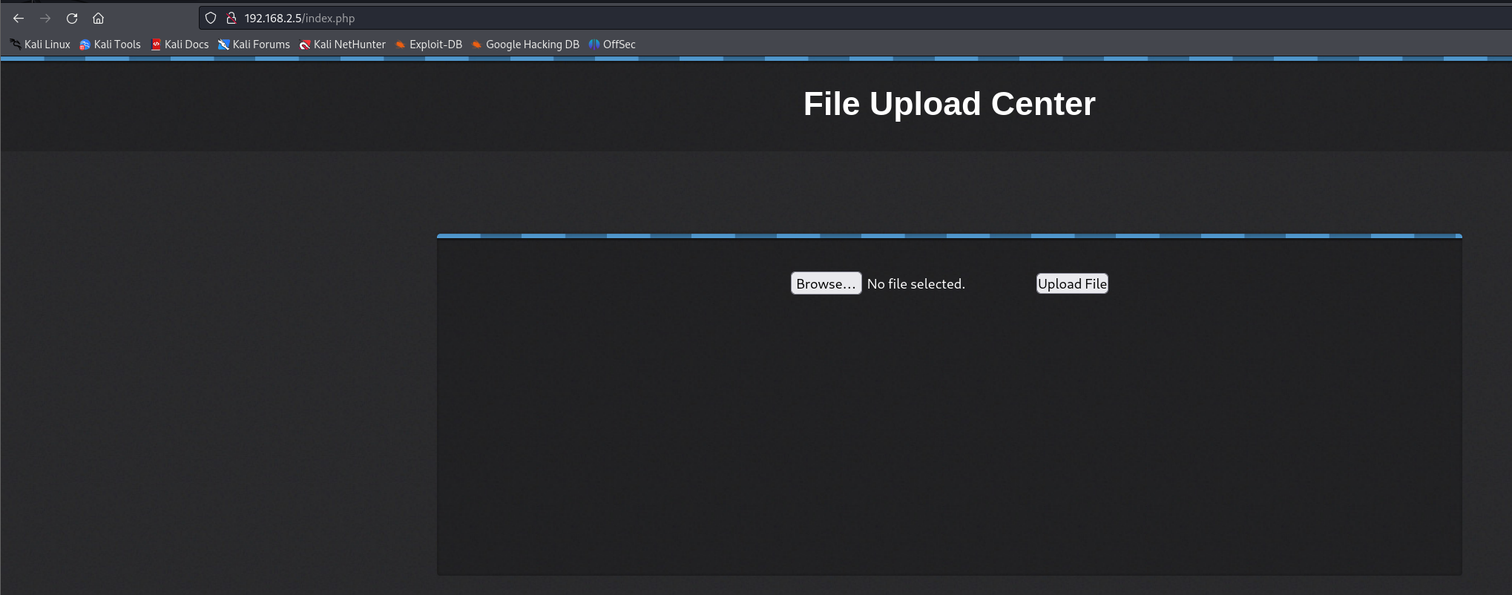Open the Kali NetHunter bookmark
Image resolution: width=1512 pixels, height=595 pixels.
(342, 45)
